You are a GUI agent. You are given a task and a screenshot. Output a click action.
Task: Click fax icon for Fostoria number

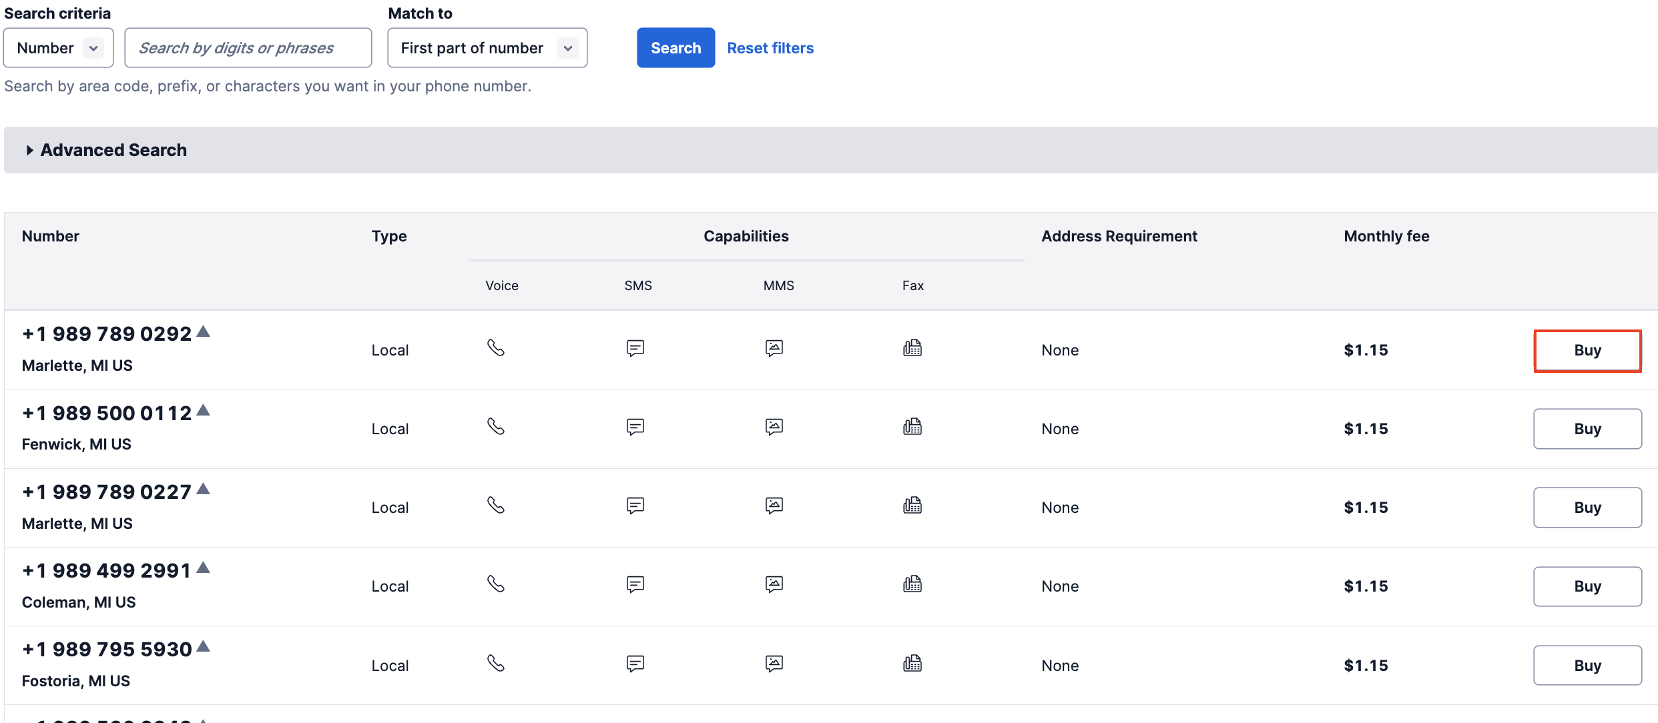tap(912, 664)
